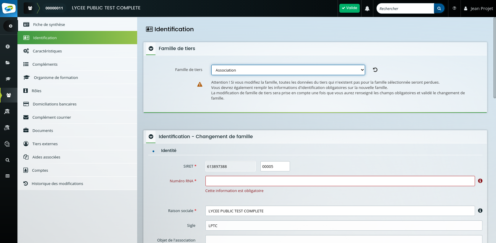Expand the left sidebar with arrow toggle

(x=10, y=26)
